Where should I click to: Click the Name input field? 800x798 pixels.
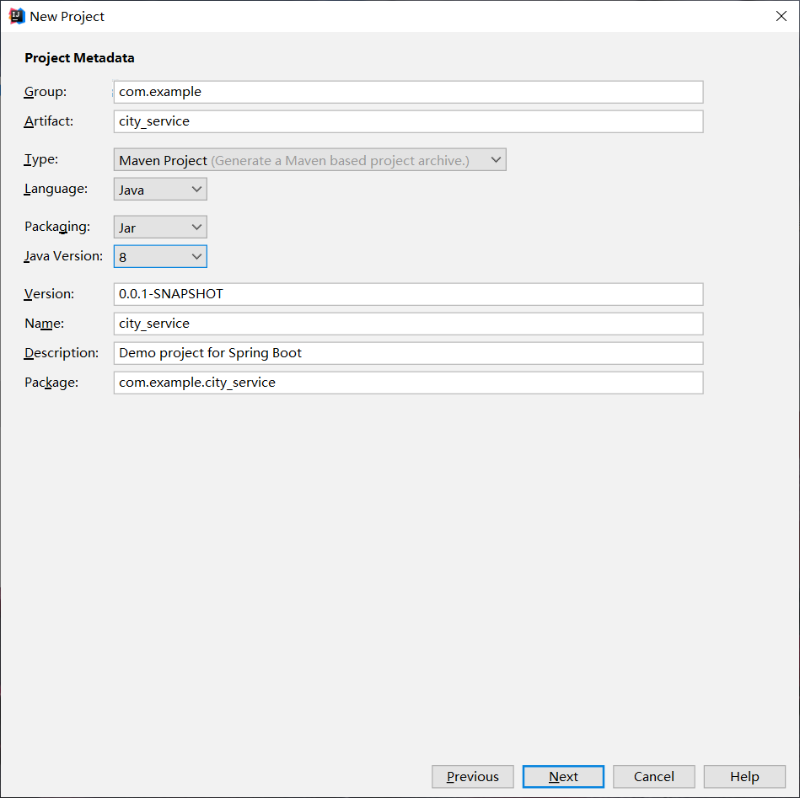(408, 324)
